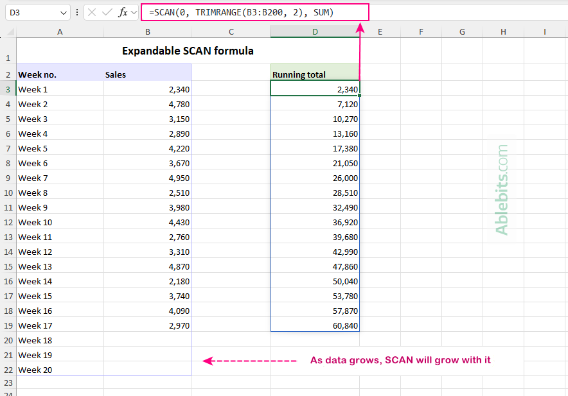Click the sales value 2,510

point(147,193)
